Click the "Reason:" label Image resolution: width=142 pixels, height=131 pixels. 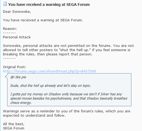coord(10,29)
